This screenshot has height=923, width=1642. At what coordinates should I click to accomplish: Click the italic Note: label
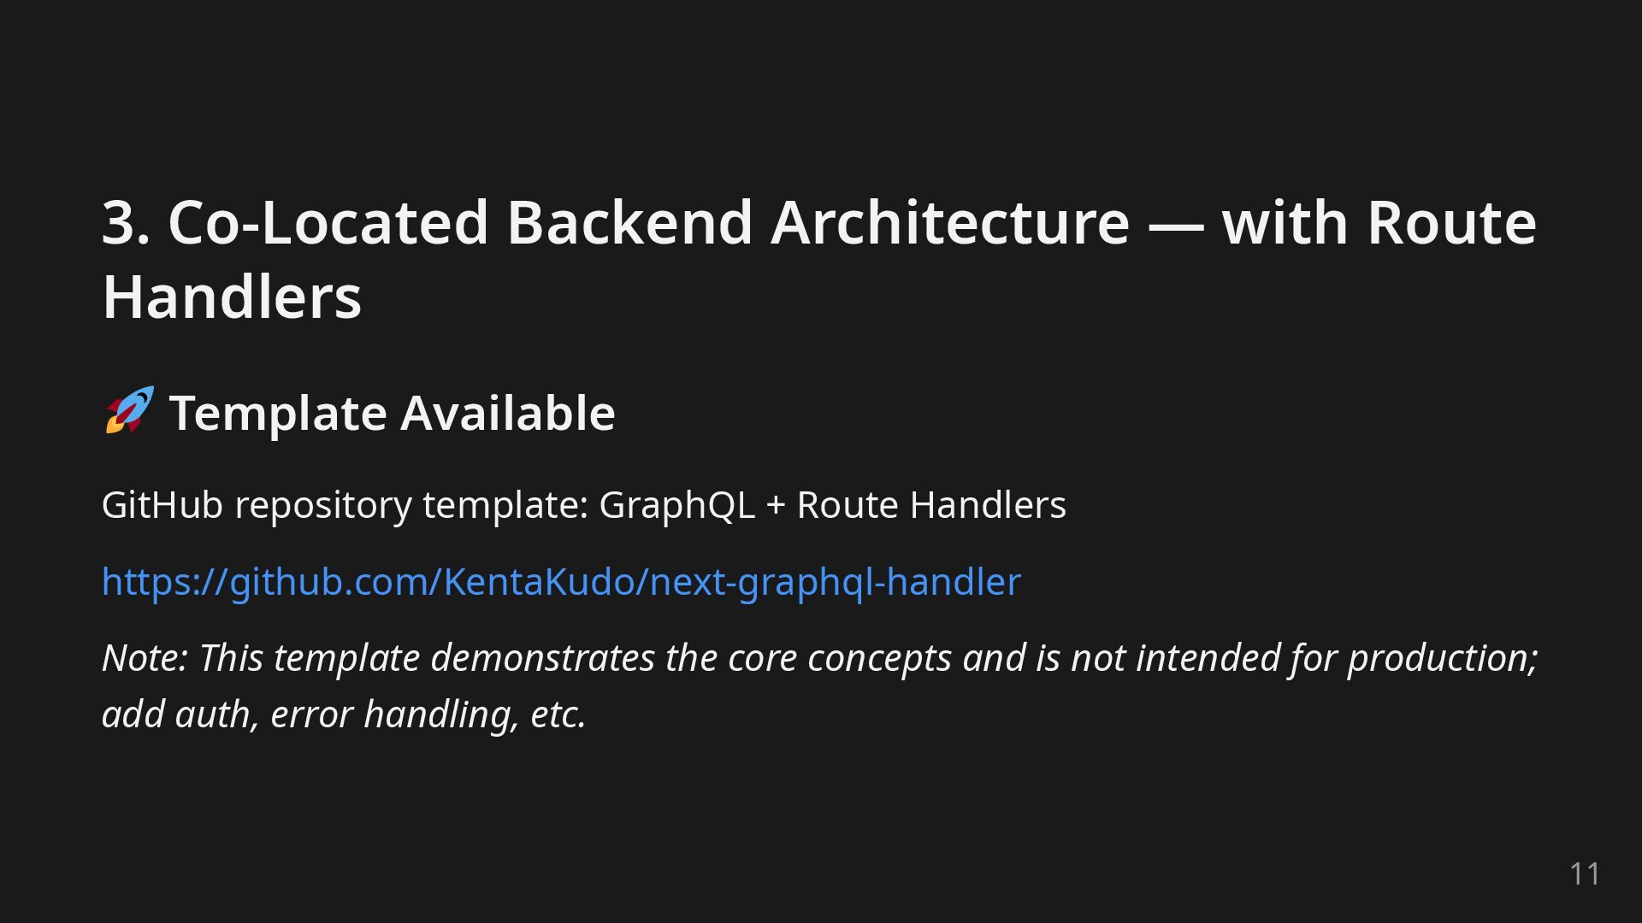coord(145,658)
